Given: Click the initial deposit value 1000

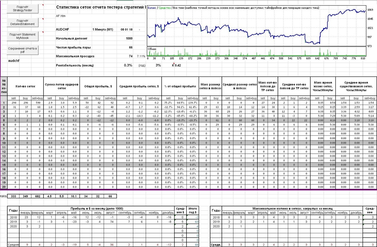Looking at the screenshot, I should (129, 38).
